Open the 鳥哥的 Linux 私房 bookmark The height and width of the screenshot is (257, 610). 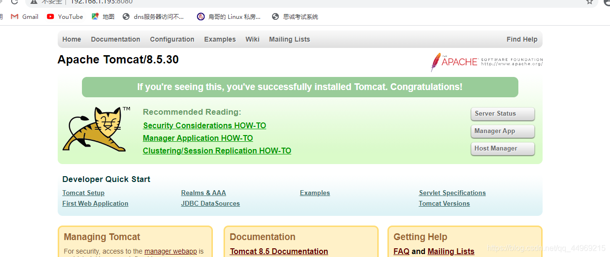click(x=229, y=16)
